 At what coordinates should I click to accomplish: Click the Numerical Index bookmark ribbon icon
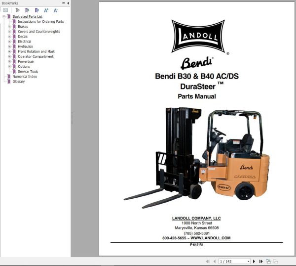tap(9, 77)
